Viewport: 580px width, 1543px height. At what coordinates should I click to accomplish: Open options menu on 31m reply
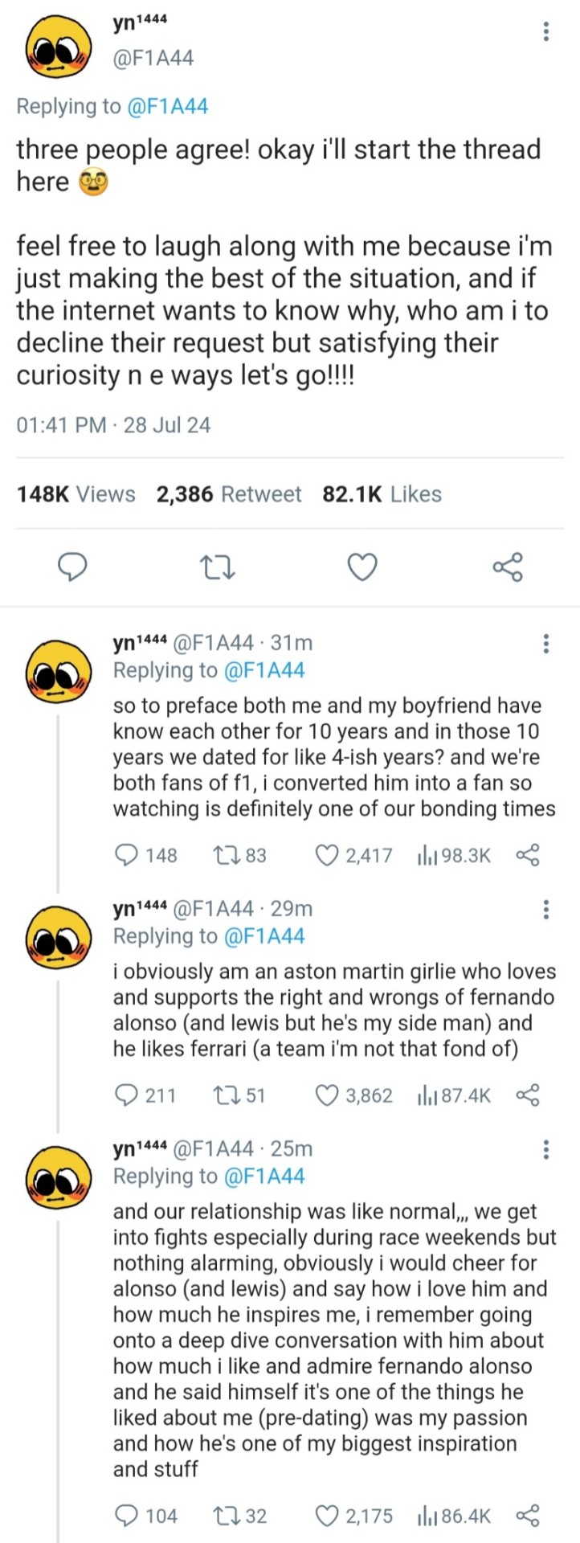(x=546, y=643)
